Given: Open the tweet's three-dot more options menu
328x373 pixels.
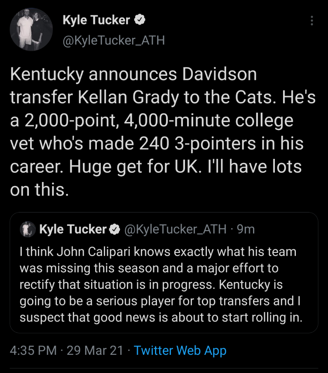Looking at the screenshot, I should pyautogui.click(x=312, y=21).
